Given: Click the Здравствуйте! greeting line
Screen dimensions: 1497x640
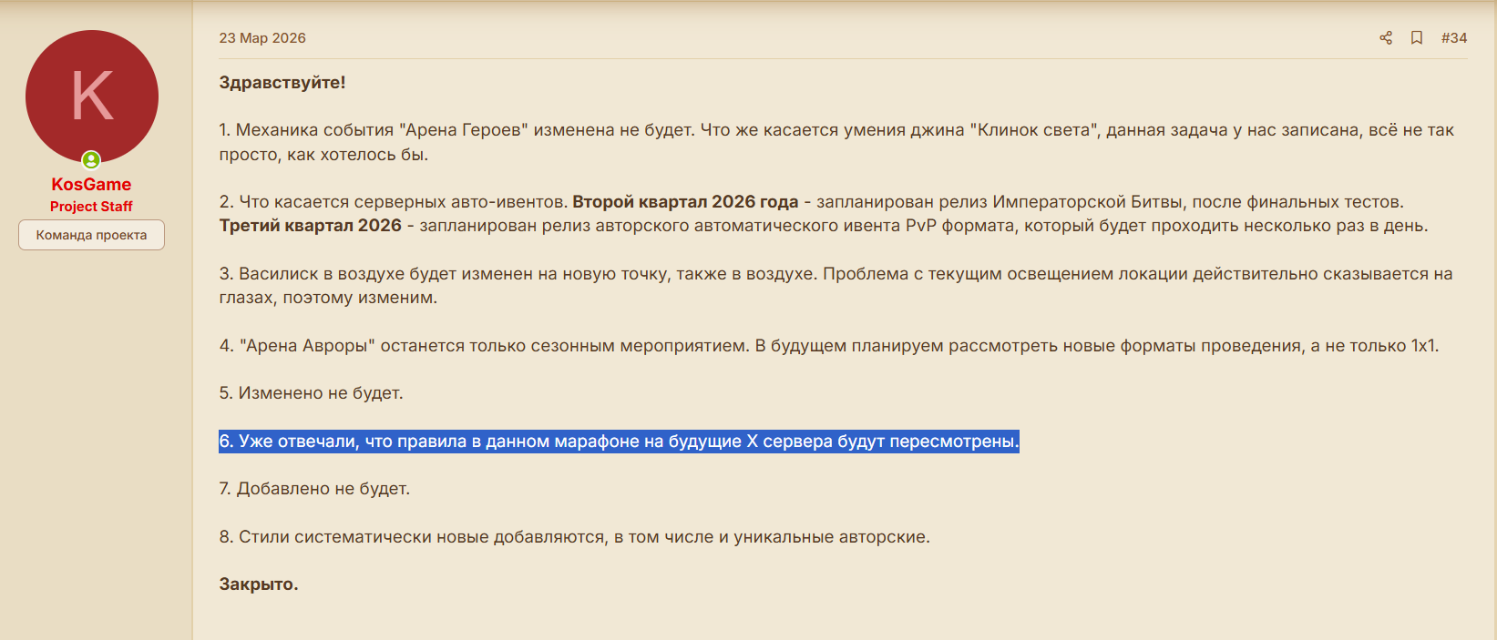Looking at the screenshot, I should (x=282, y=83).
